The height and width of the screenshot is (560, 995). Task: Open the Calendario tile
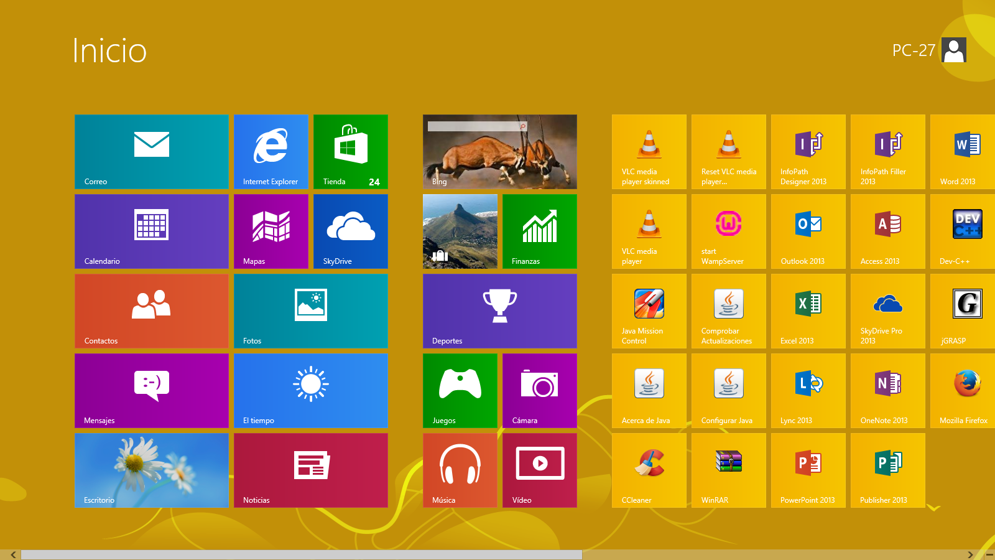coord(152,231)
